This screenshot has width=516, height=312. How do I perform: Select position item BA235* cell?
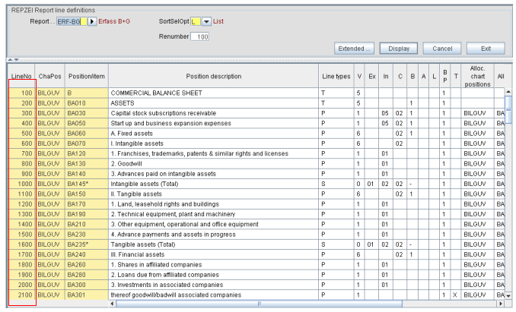click(87, 244)
